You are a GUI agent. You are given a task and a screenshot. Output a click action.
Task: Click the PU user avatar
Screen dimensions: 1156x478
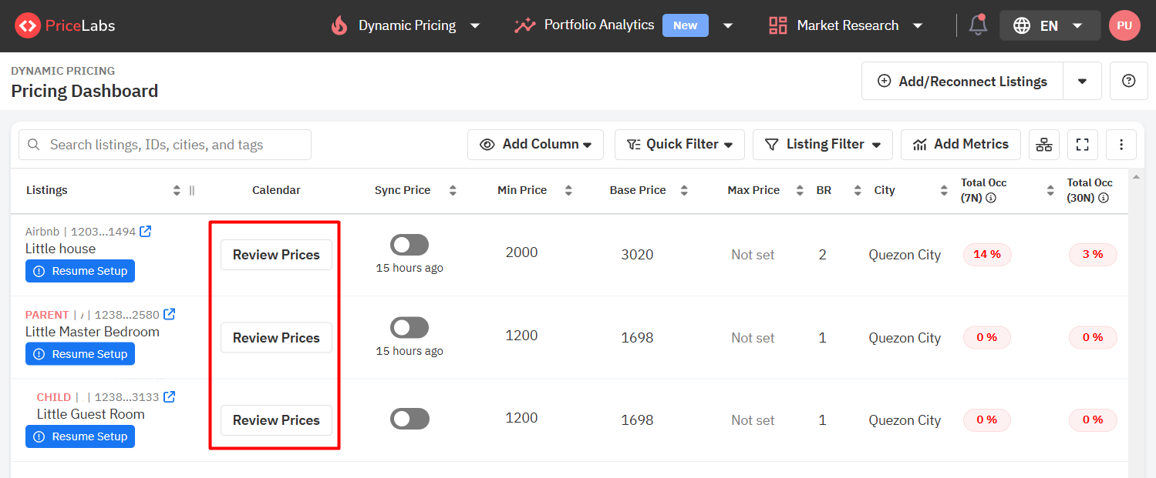(1124, 25)
